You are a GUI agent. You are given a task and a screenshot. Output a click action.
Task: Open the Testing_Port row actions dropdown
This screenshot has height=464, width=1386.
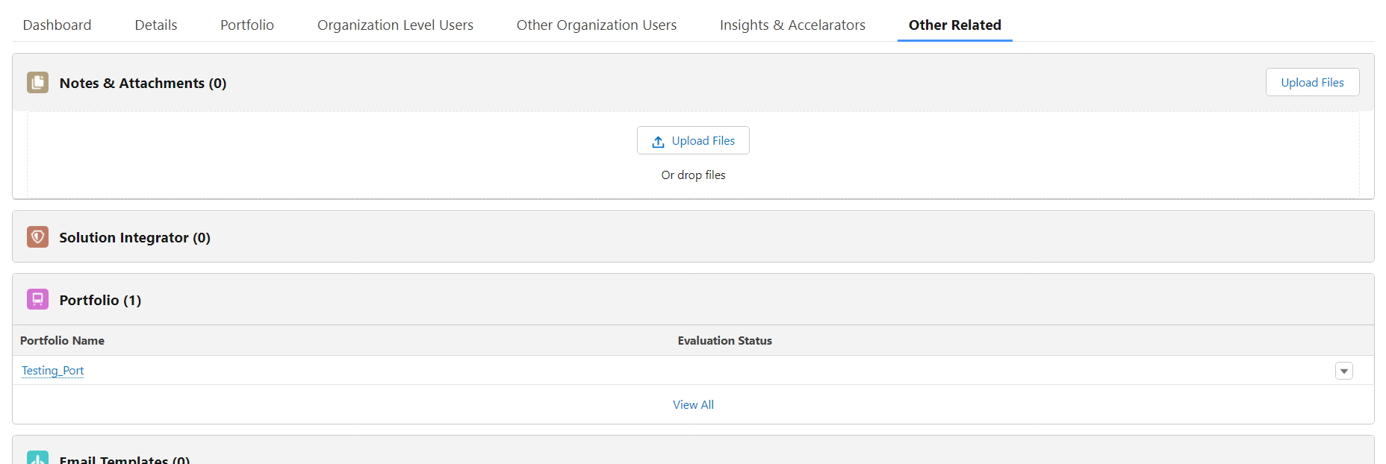1343,371
